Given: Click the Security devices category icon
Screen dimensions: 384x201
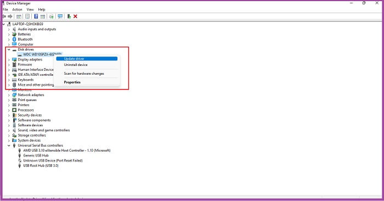Looking at the screenshot, I should tap(14, 115).
